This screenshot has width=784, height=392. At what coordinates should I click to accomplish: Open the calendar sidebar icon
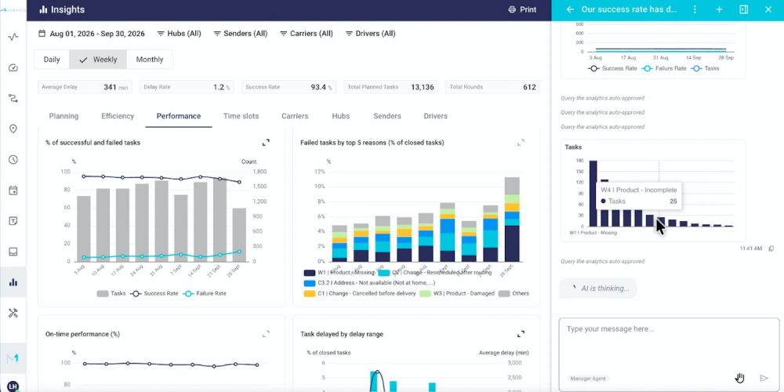(13, 191)
